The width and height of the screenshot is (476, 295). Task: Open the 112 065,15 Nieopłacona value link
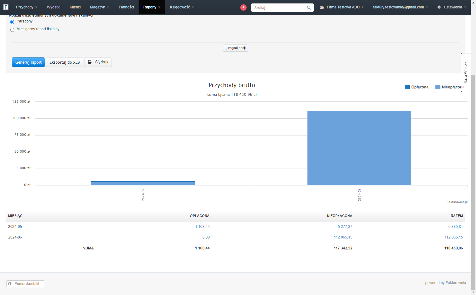point(343,237)
